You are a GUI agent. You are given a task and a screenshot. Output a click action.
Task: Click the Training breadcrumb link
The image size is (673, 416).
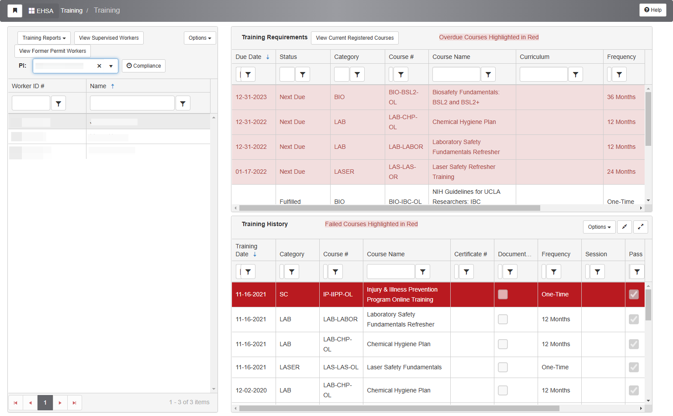point(72,10)
